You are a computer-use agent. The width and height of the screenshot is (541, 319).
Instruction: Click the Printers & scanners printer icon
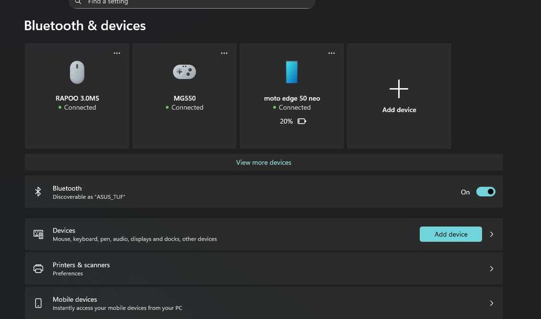pos(38,269)
